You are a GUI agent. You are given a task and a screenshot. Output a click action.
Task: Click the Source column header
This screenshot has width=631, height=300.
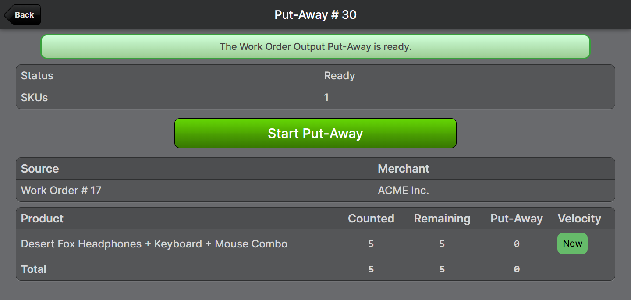click(x=40, y=169)
